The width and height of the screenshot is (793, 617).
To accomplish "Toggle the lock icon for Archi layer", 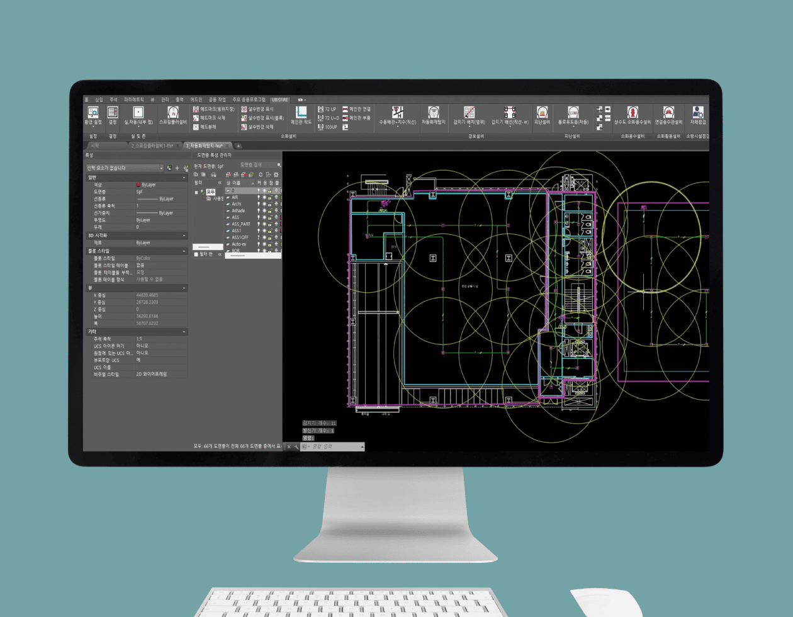I will [270, 204].
